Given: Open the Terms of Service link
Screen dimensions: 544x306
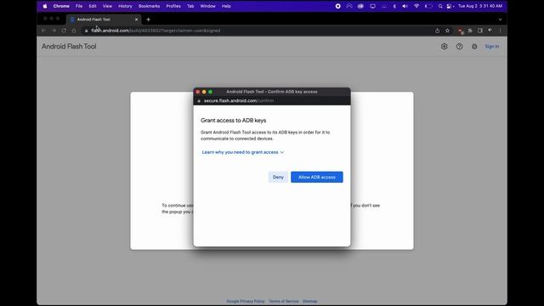Looking at the screenshot, I should coord(283,301).
